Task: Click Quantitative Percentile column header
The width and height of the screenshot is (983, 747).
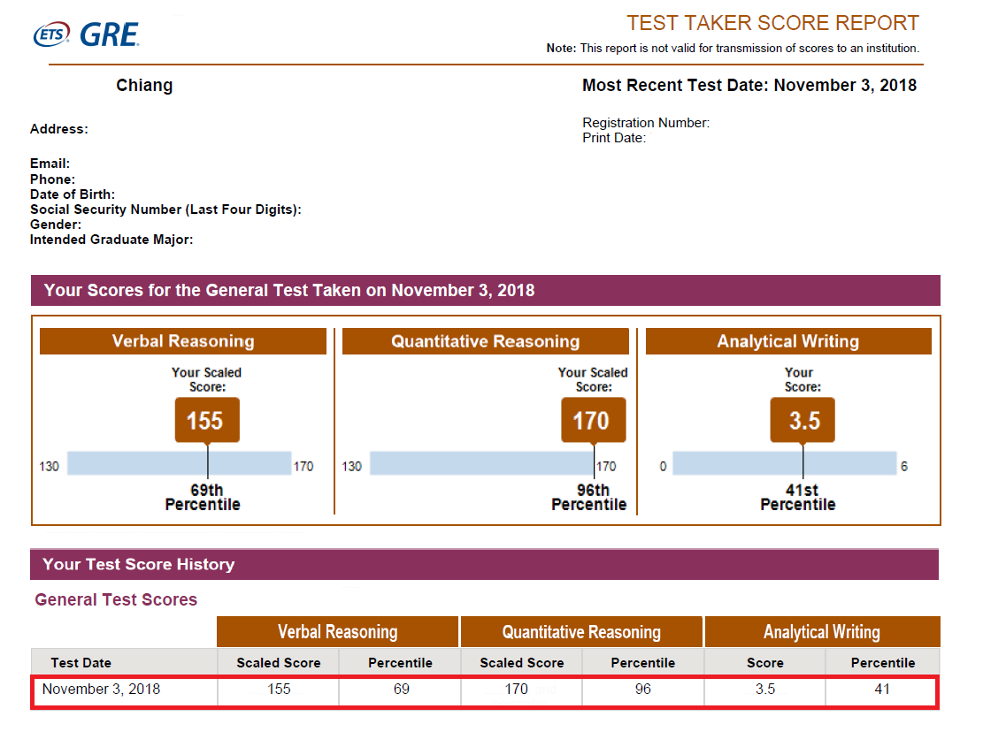Action: [643, 662]
